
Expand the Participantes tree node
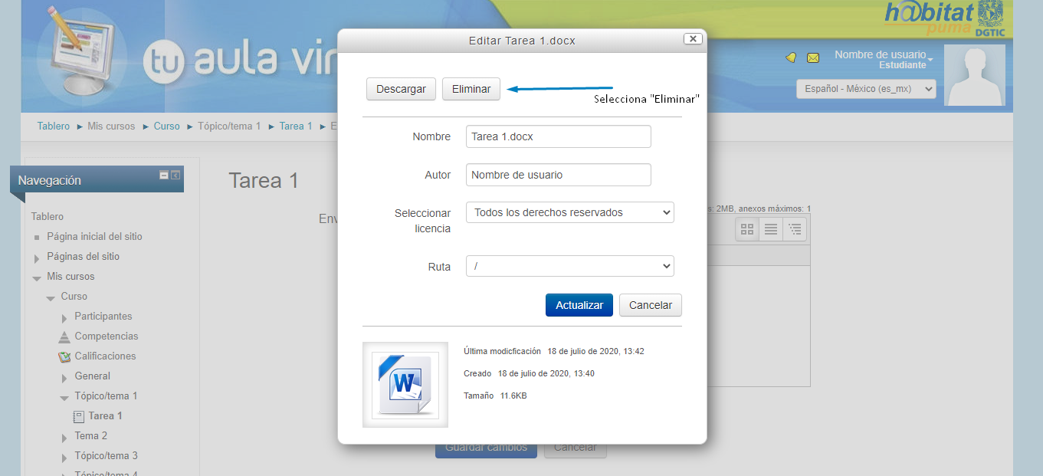(x=64, y=317)
